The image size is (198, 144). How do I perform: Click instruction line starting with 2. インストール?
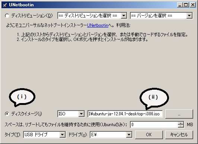click(x=83, y=39)
